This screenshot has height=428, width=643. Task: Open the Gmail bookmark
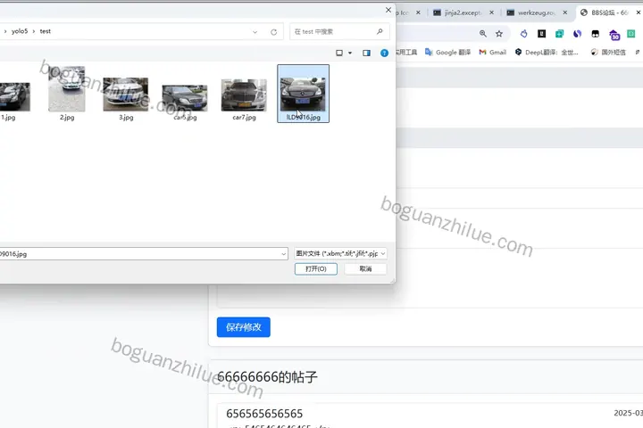point(492,52)
